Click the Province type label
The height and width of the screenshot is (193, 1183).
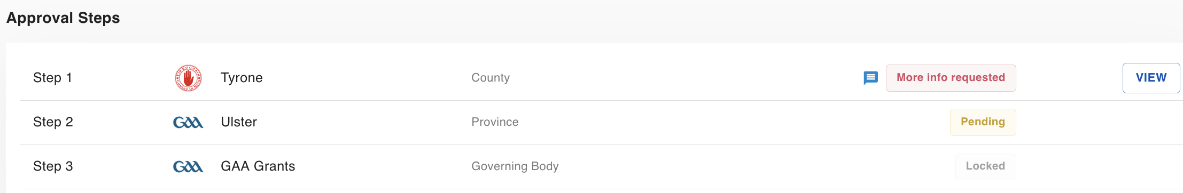point(495,122)
